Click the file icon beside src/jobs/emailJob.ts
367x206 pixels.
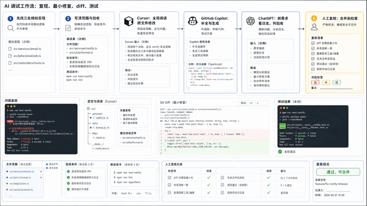pos(10,56)
